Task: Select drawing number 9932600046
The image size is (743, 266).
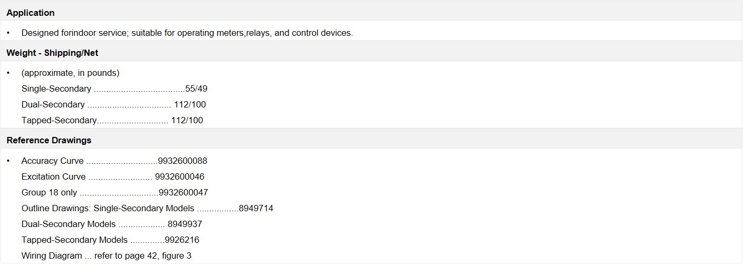Action: (x=179, y=176)
